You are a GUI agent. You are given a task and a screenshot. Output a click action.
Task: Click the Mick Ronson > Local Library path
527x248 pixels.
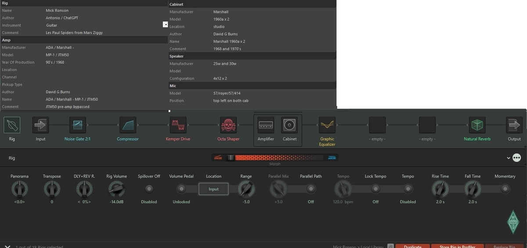(x=358, y=247)
